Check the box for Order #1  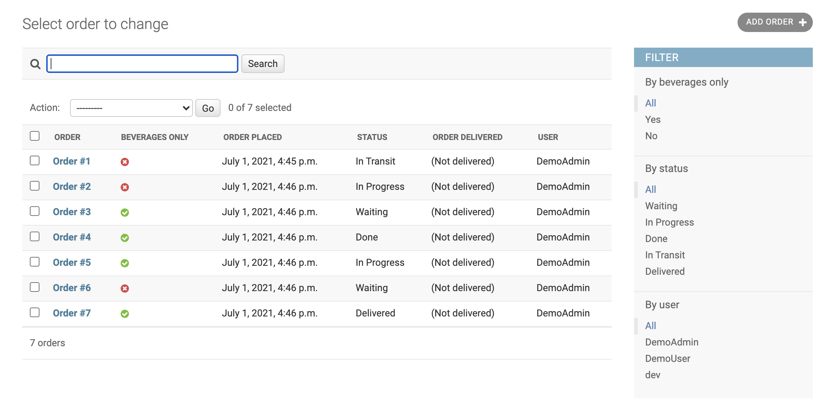35,160
